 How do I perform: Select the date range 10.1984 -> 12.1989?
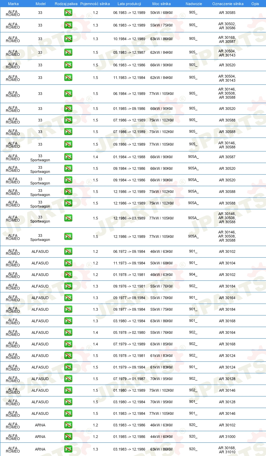[129, 39]
